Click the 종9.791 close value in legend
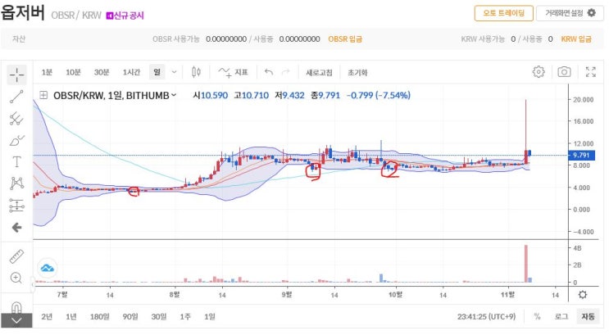The image size is (609, 335). [325, 95]
